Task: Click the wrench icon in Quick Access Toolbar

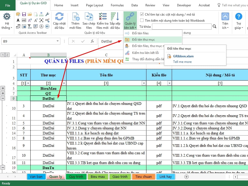Action: coord(47,14)
